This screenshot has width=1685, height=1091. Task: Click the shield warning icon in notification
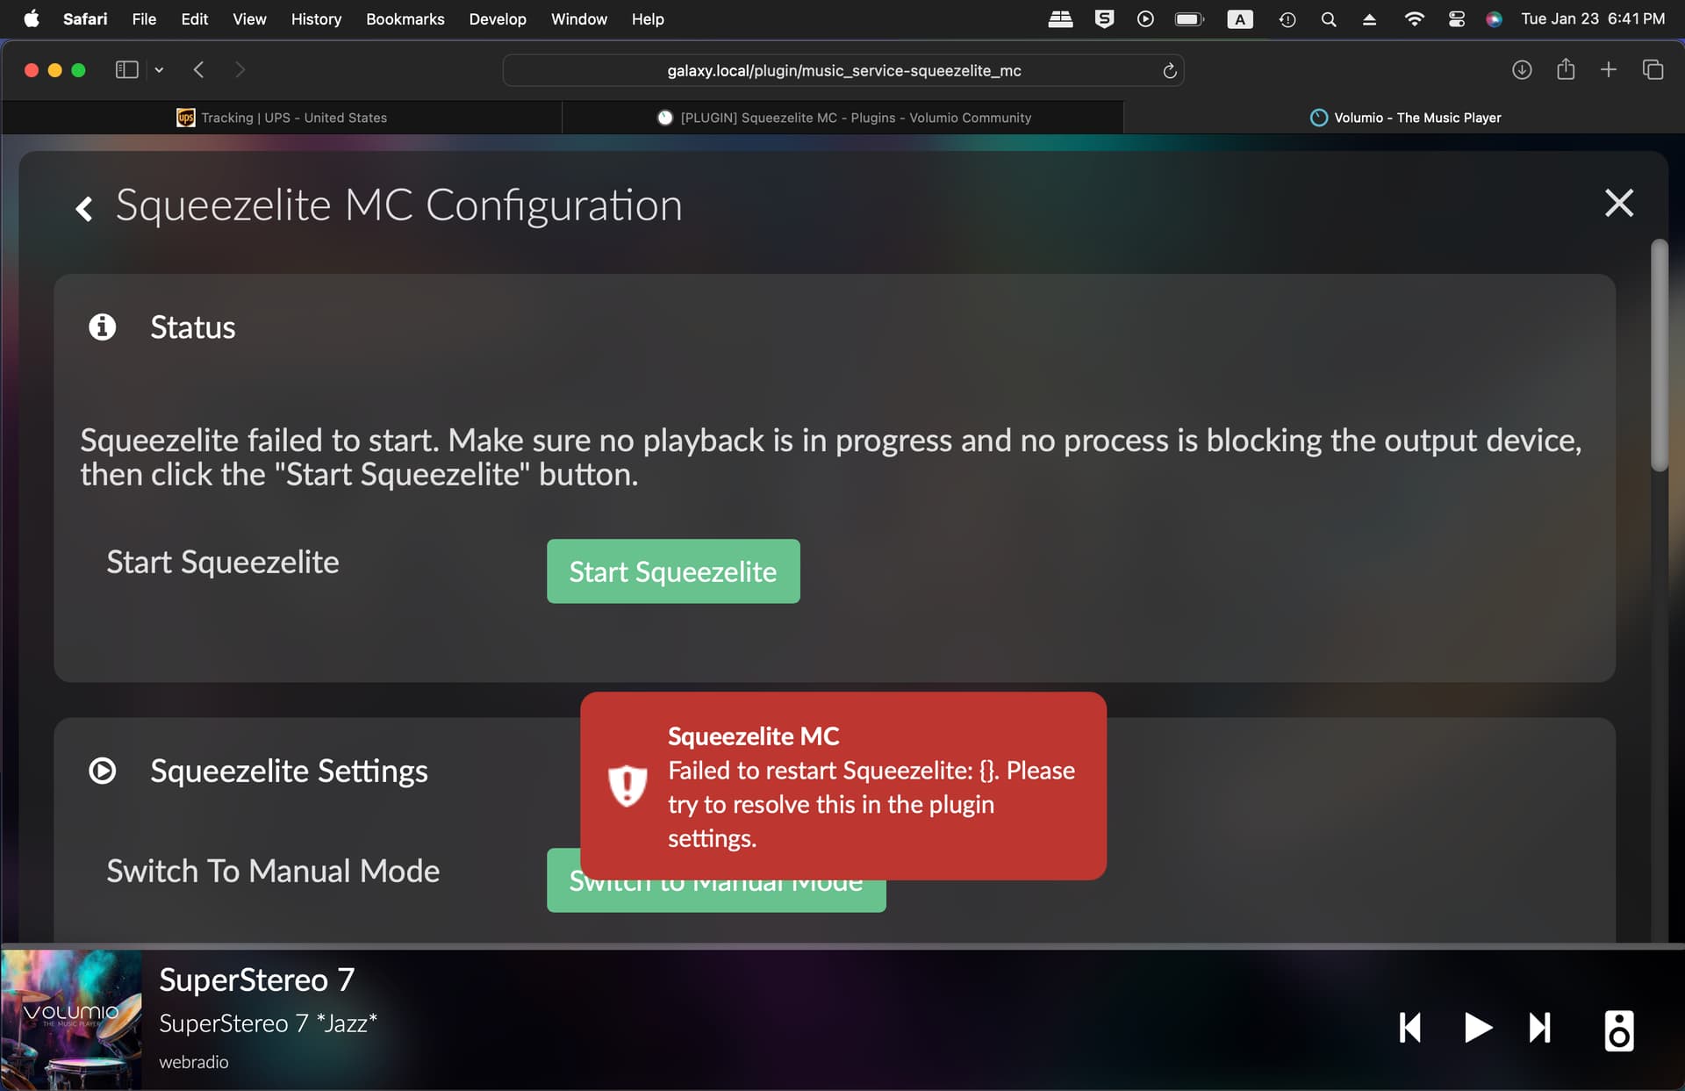coord(627,786)
